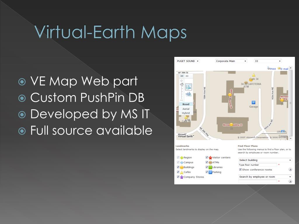The height and width of the screenshot is (224, 299).
Task: Click the E-mail link
Action: click(284, 69)
